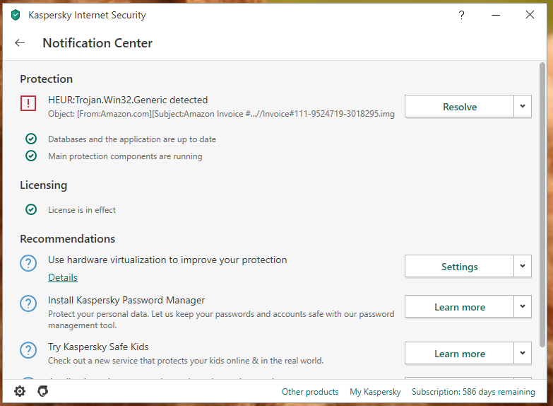Expand the Resolve button dropdown arrow
This screenshot has height=406, width=553.
click(523, 106)
